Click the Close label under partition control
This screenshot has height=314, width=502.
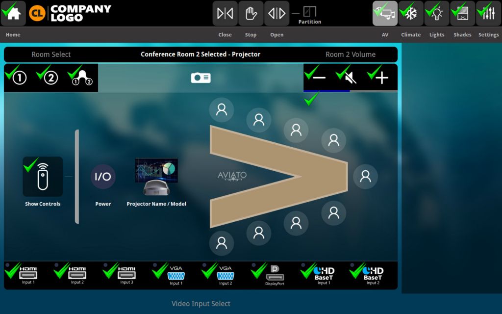tap(225, 35)
